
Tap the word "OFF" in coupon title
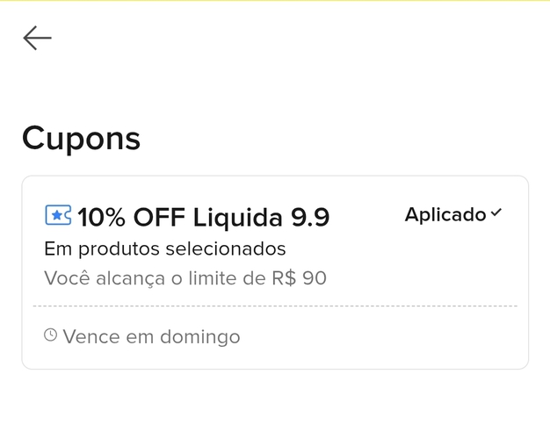(159, 216)
